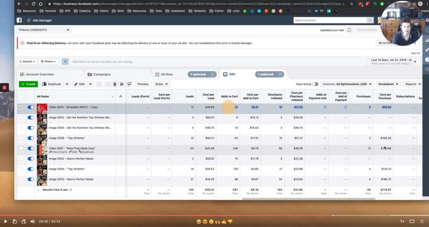The image size is (429, 227).
Task: Enter fullscreen using the video player icon
Action: pyautogui.click(x=423, y=221)
